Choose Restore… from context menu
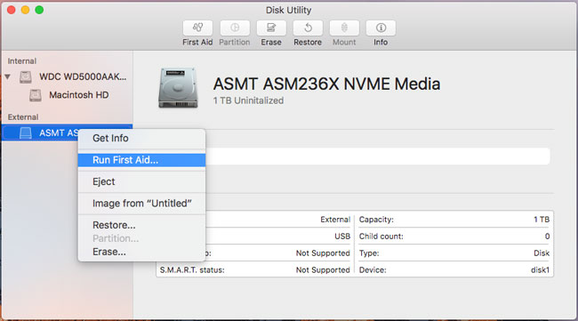 click(x=141, y=225)
